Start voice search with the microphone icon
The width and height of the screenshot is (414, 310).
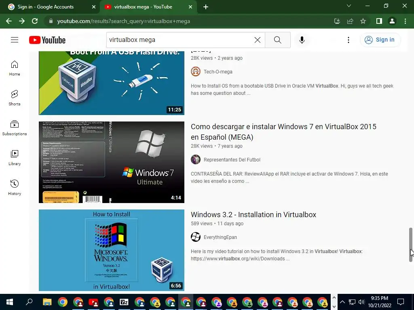[x=302, y=40]
